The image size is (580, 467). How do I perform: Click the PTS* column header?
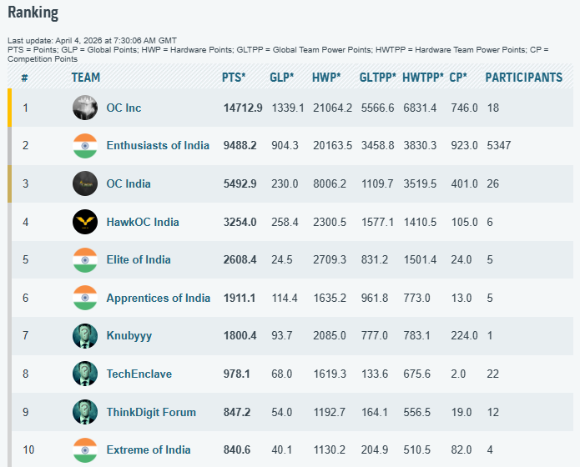pos(234,78)
